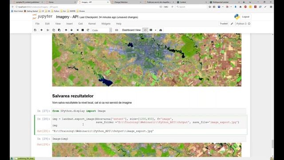Move selected cell down arrow
284x160 pixels.
[71, 30]
